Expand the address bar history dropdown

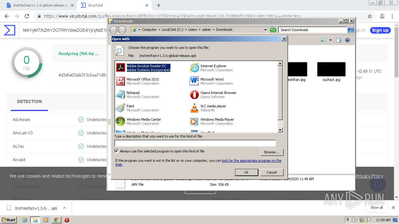tap(265, 30)
